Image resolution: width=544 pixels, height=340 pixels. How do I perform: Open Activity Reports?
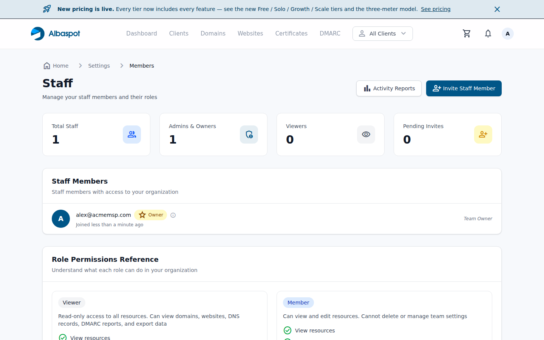[x=389, y=88]
